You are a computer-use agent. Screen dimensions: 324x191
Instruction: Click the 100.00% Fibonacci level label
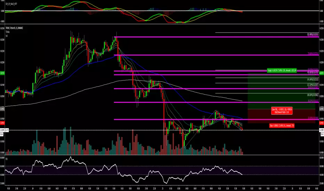[313, 95]
